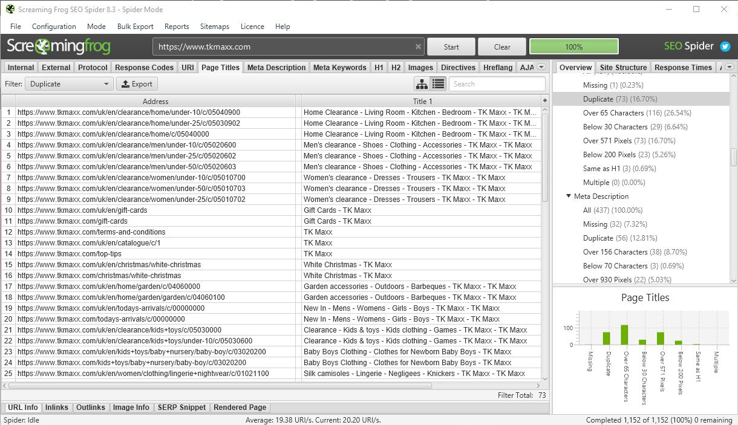Viewport: 738px width, 425px height.
Task: Collapse the Meta Description tree section
Action: [569, 196]
